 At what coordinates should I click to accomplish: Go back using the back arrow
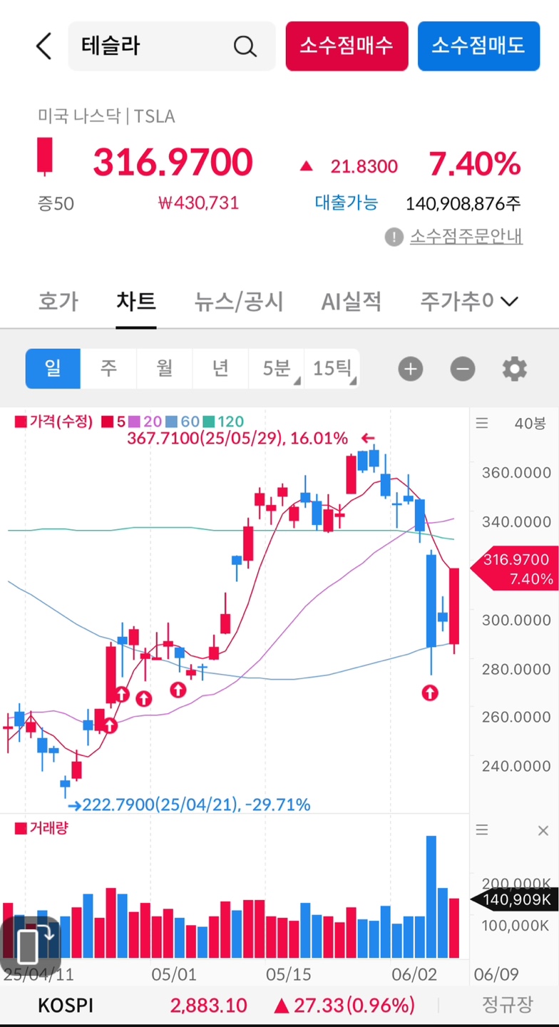tap(43, 46)
